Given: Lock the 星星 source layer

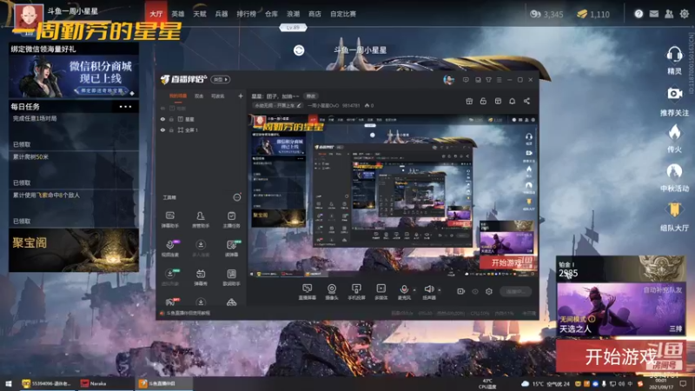Looking at the screenshot, I should pos(171,119).
